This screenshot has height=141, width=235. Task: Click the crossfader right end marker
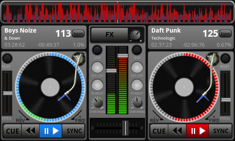click(x=142, y=128)
